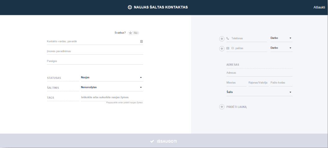Open phone type dropdown set to Darbo
Viewport: 328px width, 148px height.
point(281,38)
